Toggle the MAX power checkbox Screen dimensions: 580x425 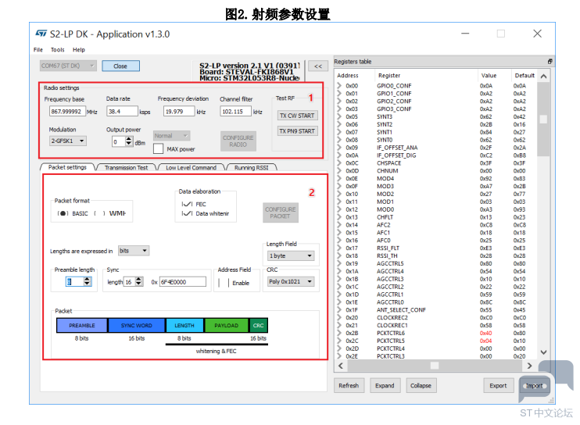[159, 148]
